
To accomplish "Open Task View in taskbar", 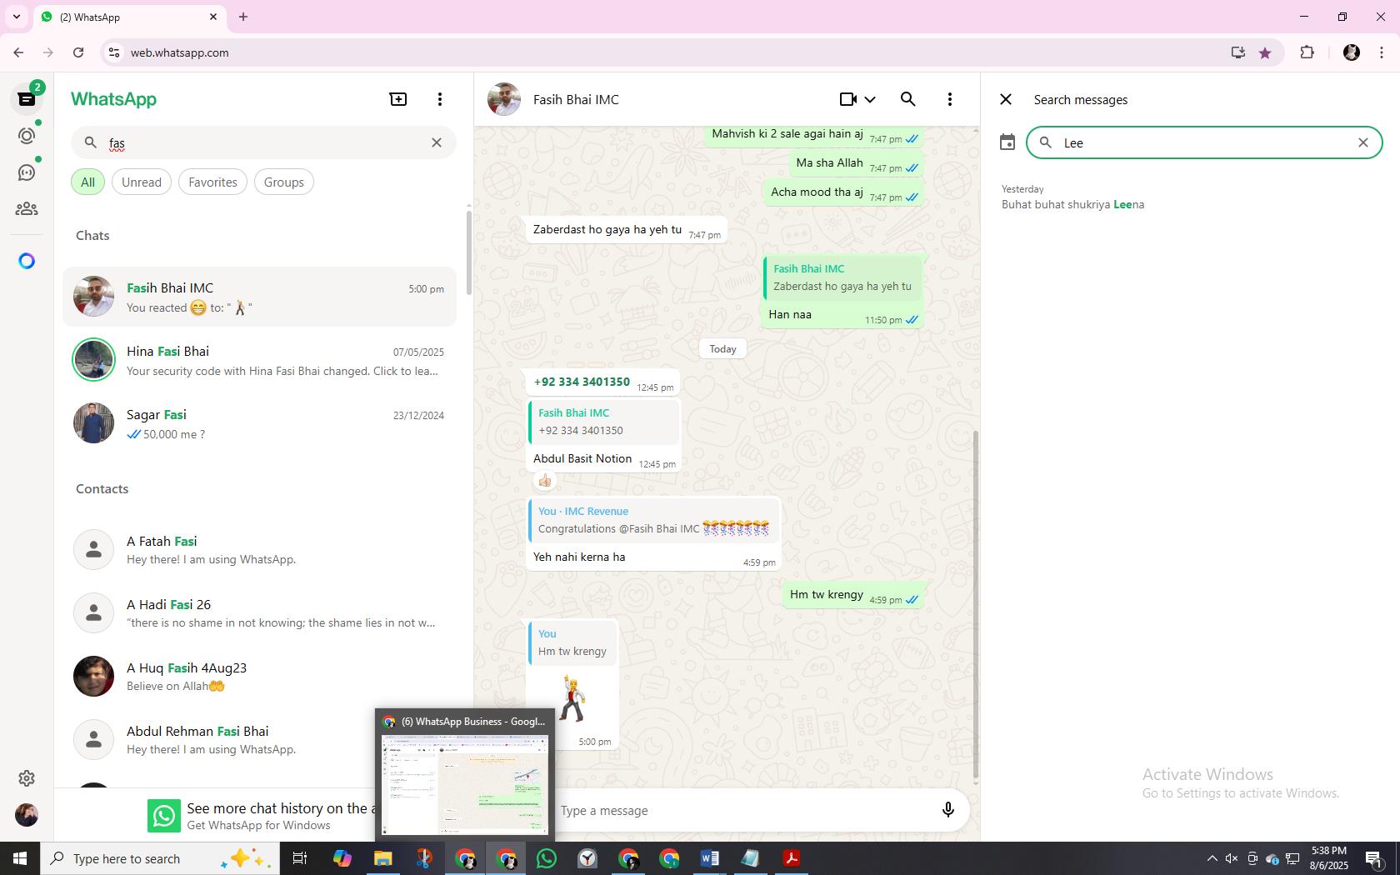I will click(x=300, y=858).
